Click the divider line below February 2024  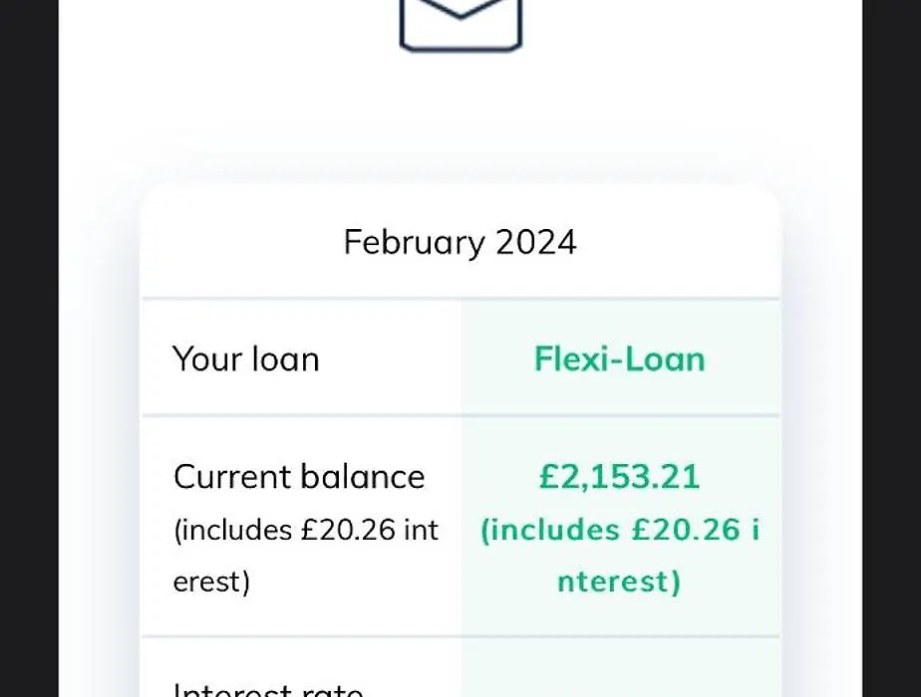(x=460, y=299)
